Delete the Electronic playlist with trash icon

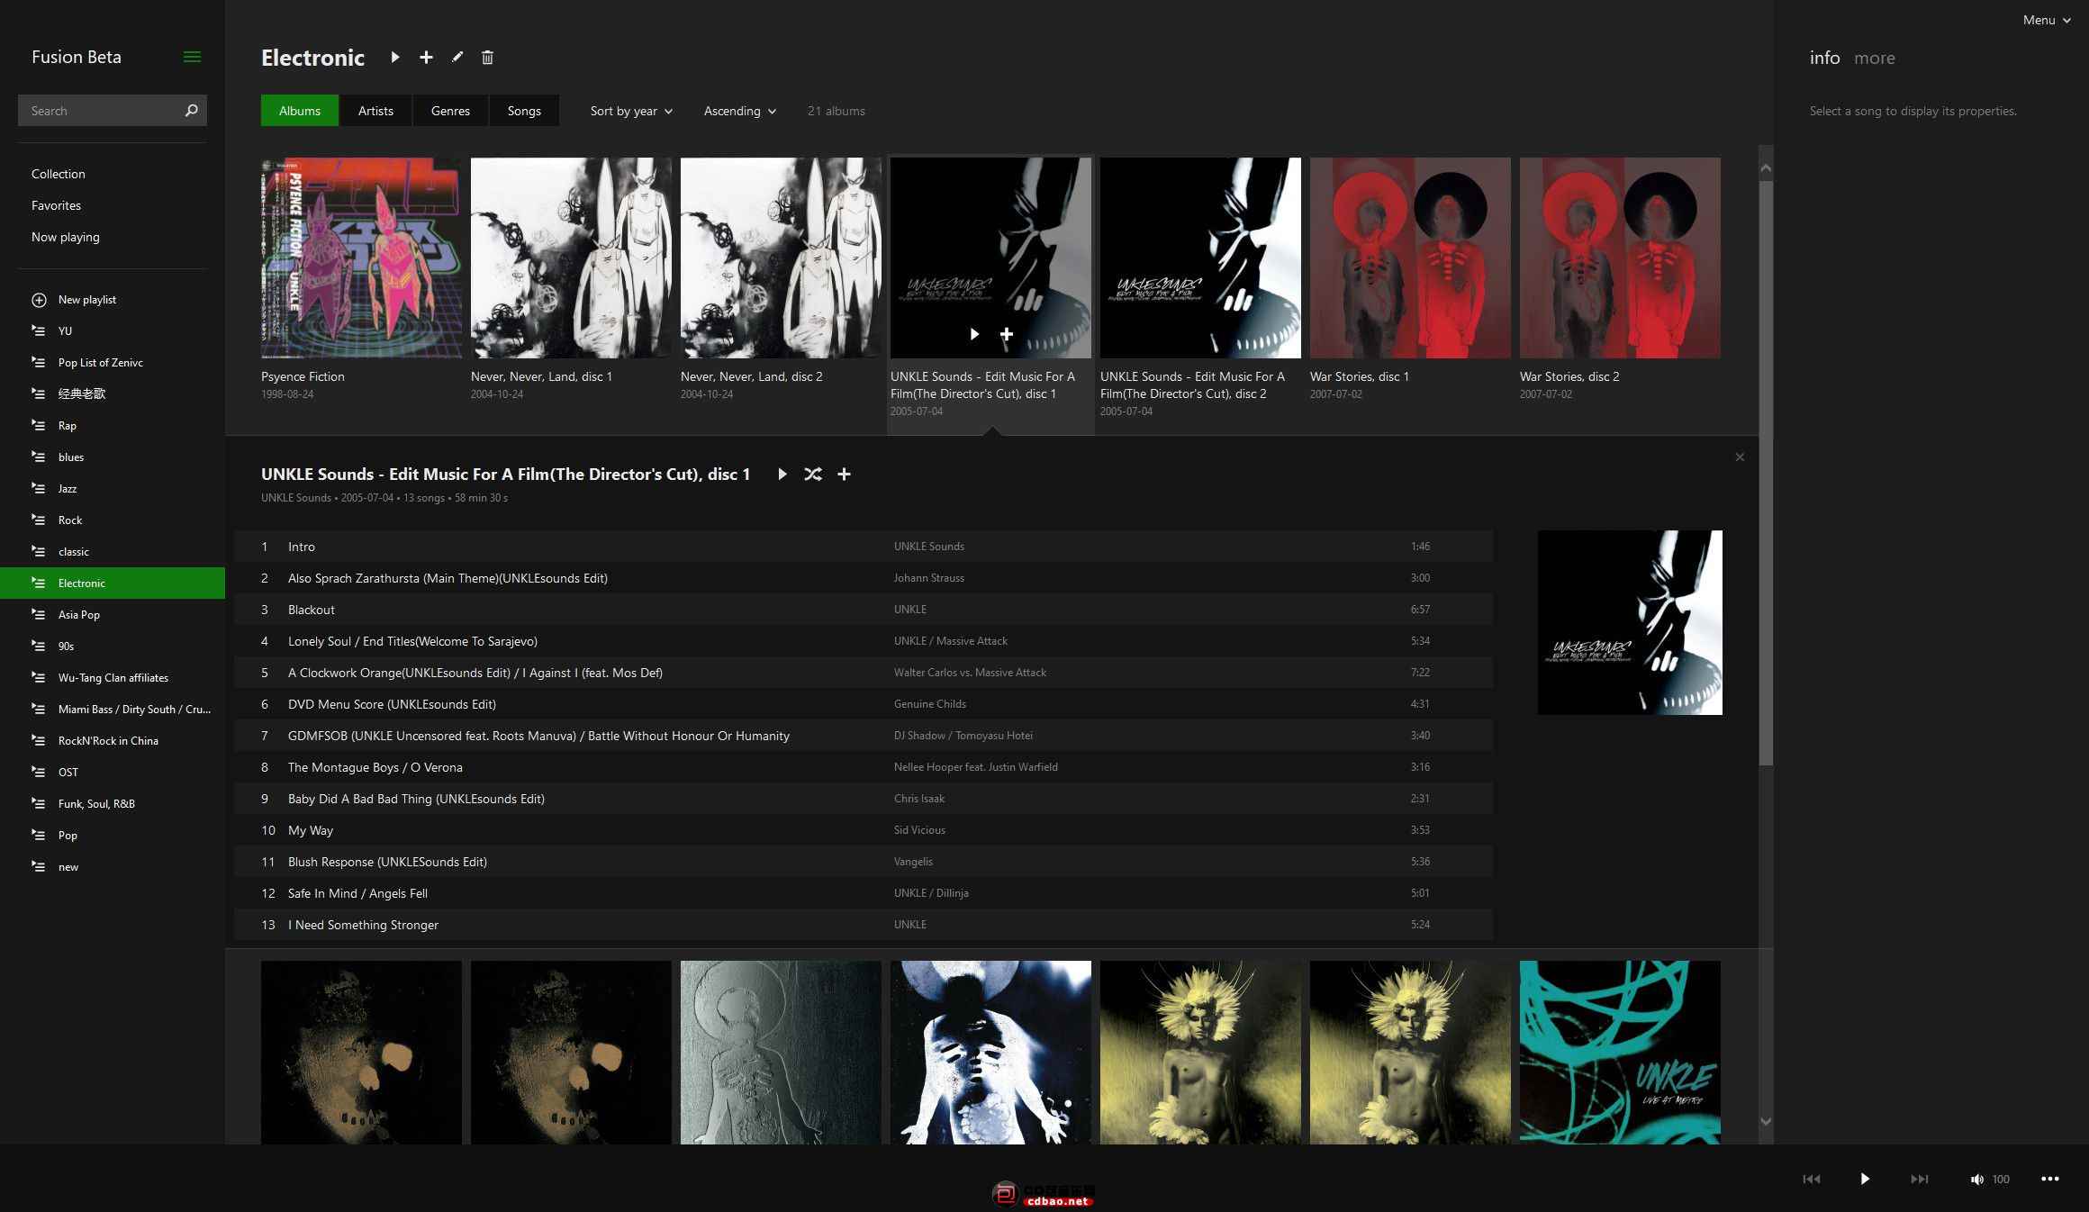coord(487,57)
